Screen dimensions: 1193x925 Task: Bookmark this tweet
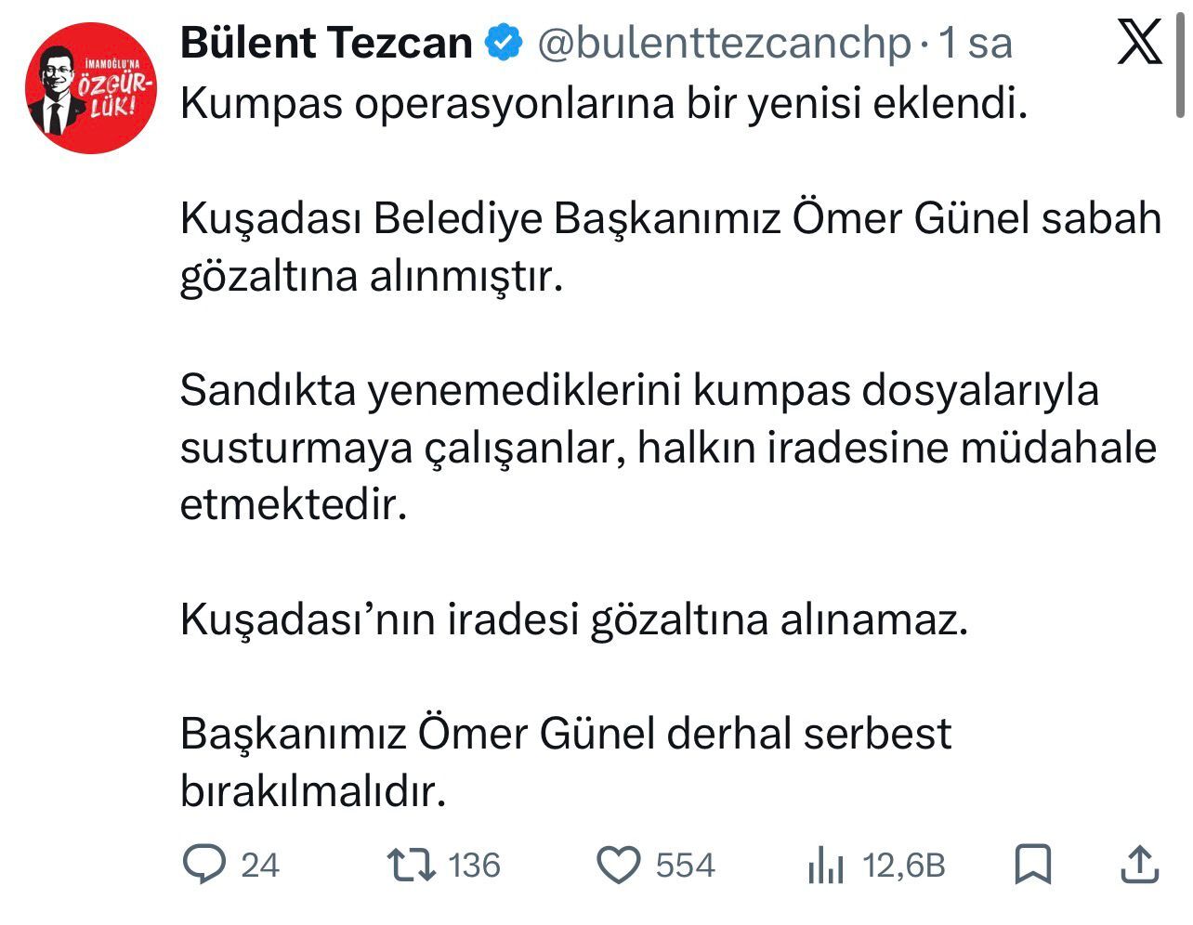(1032, 865)
